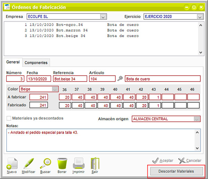
Task: Click A fabricar field for size 43
Action: pyautogui.click(x=155, y=97)
